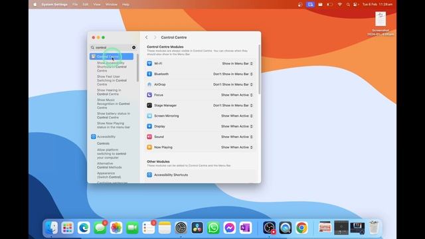Open Wi-Fi 'Show in Menu Bar' popup
425x239 pixels.
[x=238, y=64]
